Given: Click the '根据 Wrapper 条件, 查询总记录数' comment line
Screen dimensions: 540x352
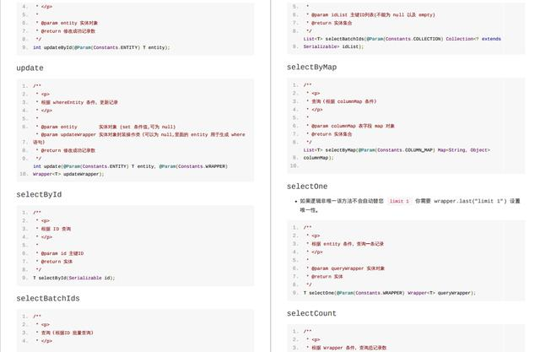Looking at the screenshot, I should tap(347, 348).
